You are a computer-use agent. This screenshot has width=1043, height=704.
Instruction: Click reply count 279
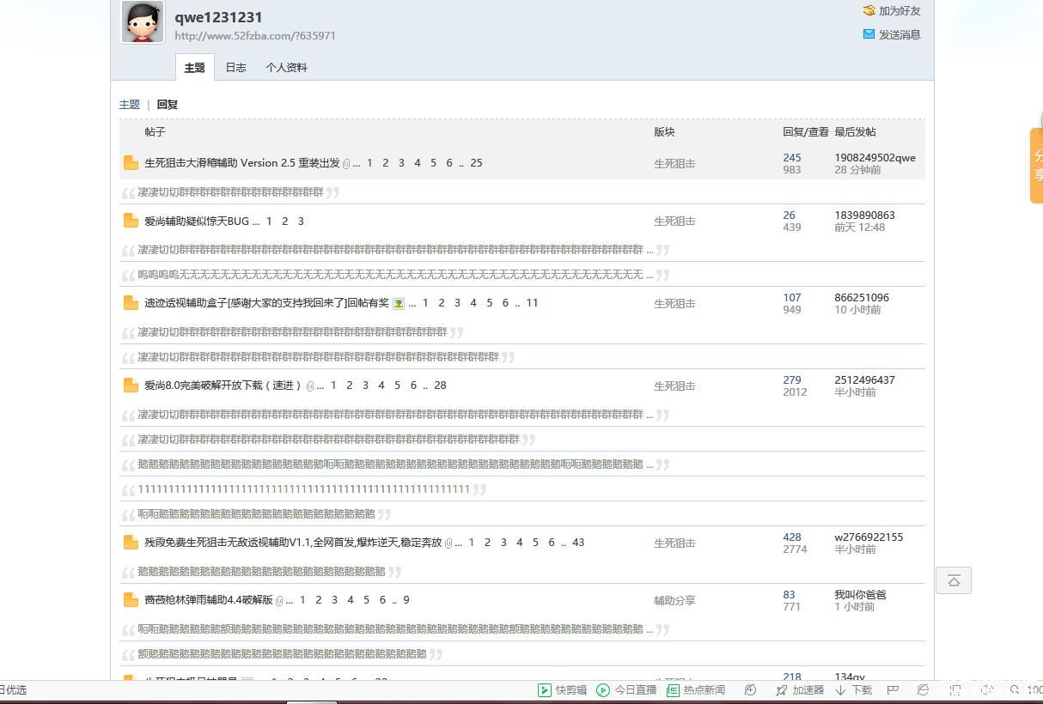(792, 380)
